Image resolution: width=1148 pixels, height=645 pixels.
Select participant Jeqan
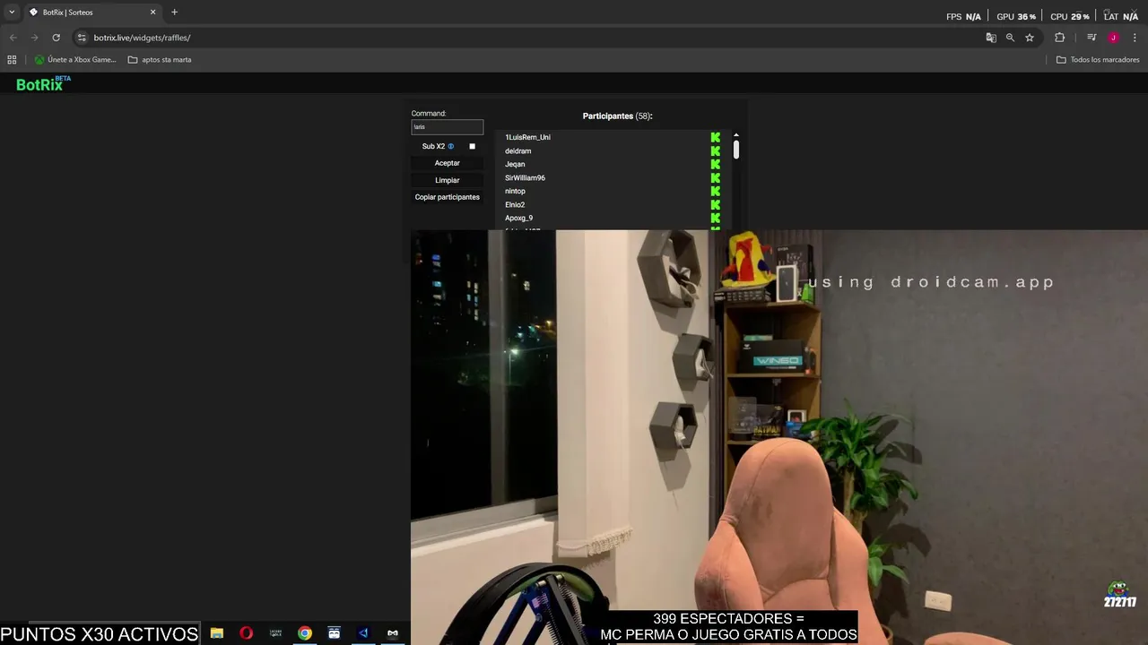(x=515, y=164)
